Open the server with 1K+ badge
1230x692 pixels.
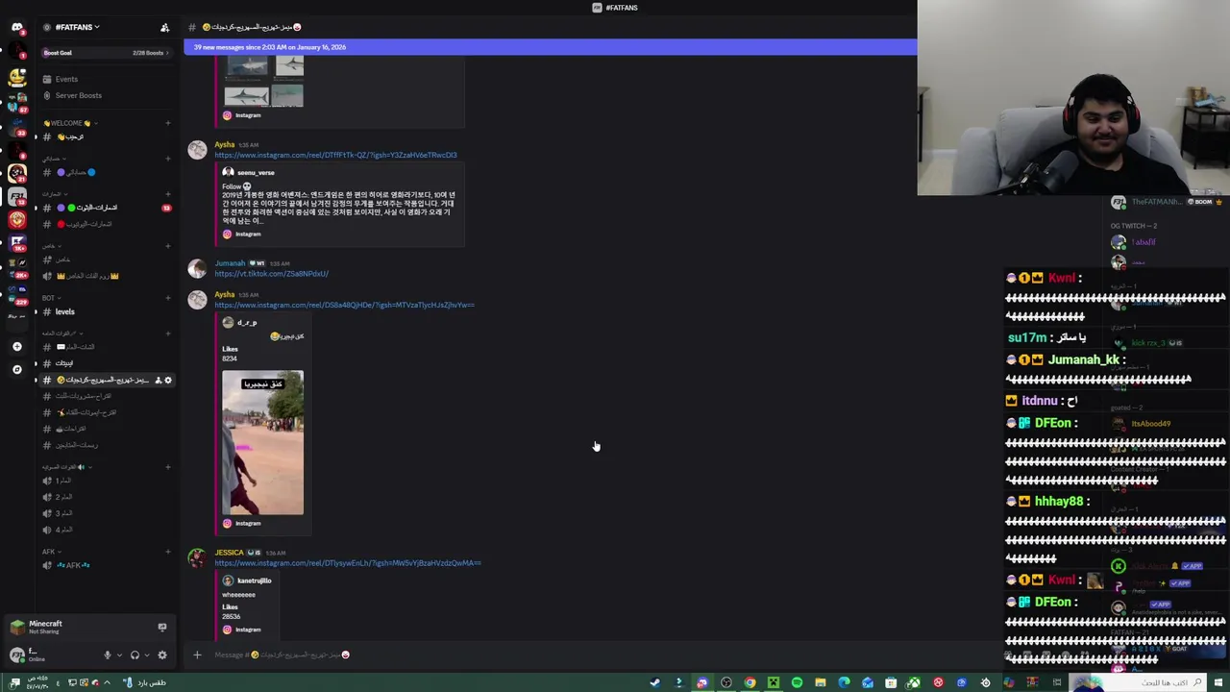17,243
